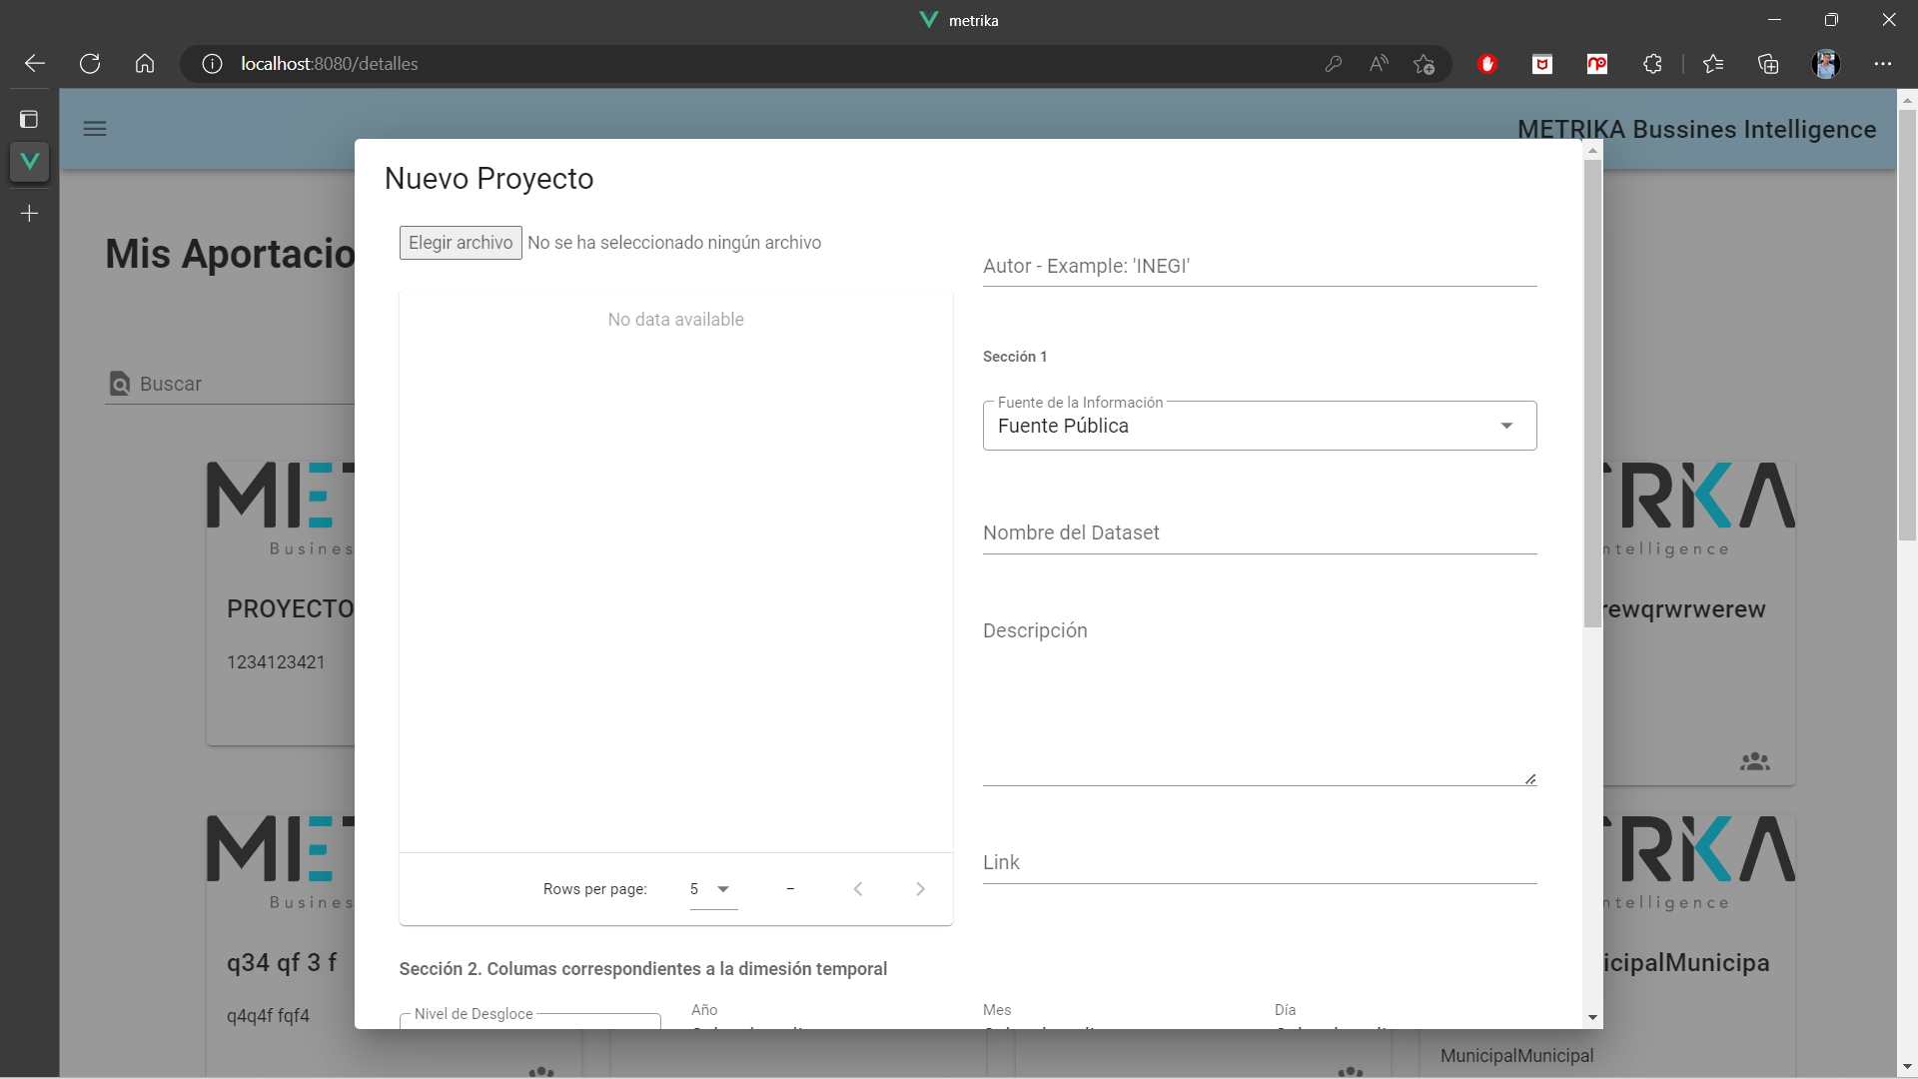Open the Rows per page dropdown
The width and height of the screenshot is (1918, 1079).
711,888
